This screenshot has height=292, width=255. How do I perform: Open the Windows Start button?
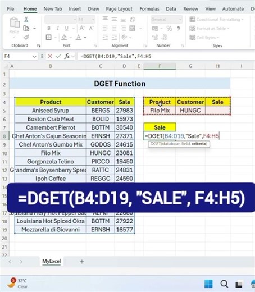[208, 284]
